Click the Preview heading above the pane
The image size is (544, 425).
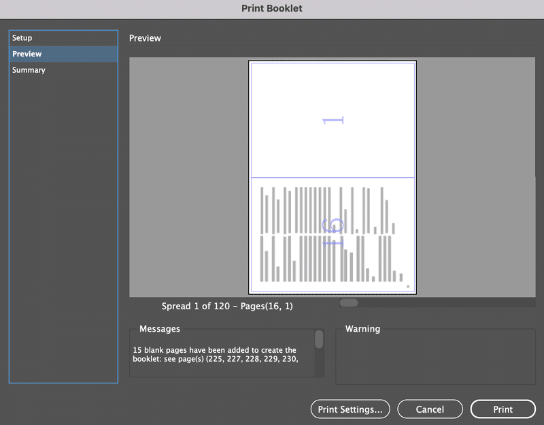(145, 38)
